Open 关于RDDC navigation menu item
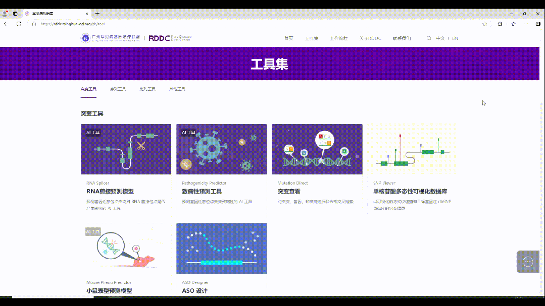Screen dimensions: 545x306 click(x=370, y=38)
